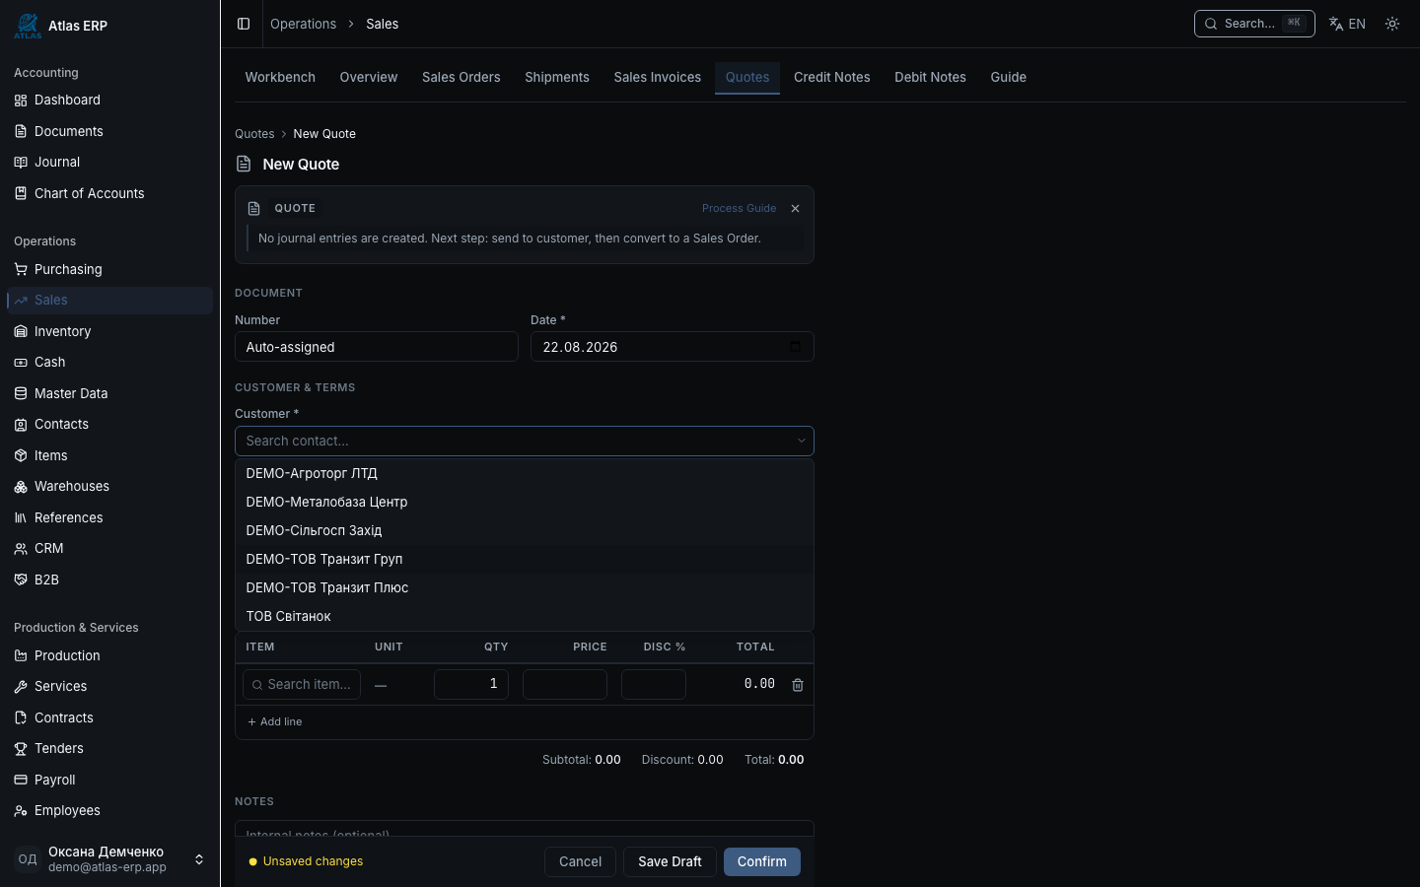Toggle the sidebar panel icon
1420x887 pixels.
click(244, 24)
